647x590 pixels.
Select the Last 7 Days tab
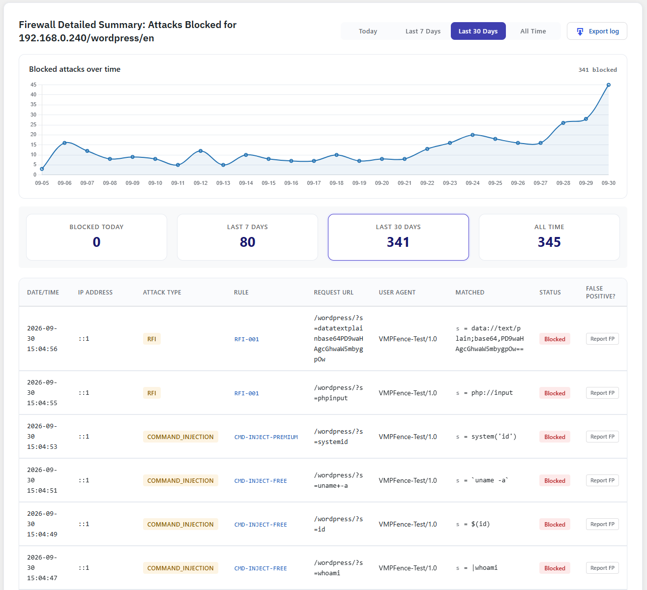(423, 31)
